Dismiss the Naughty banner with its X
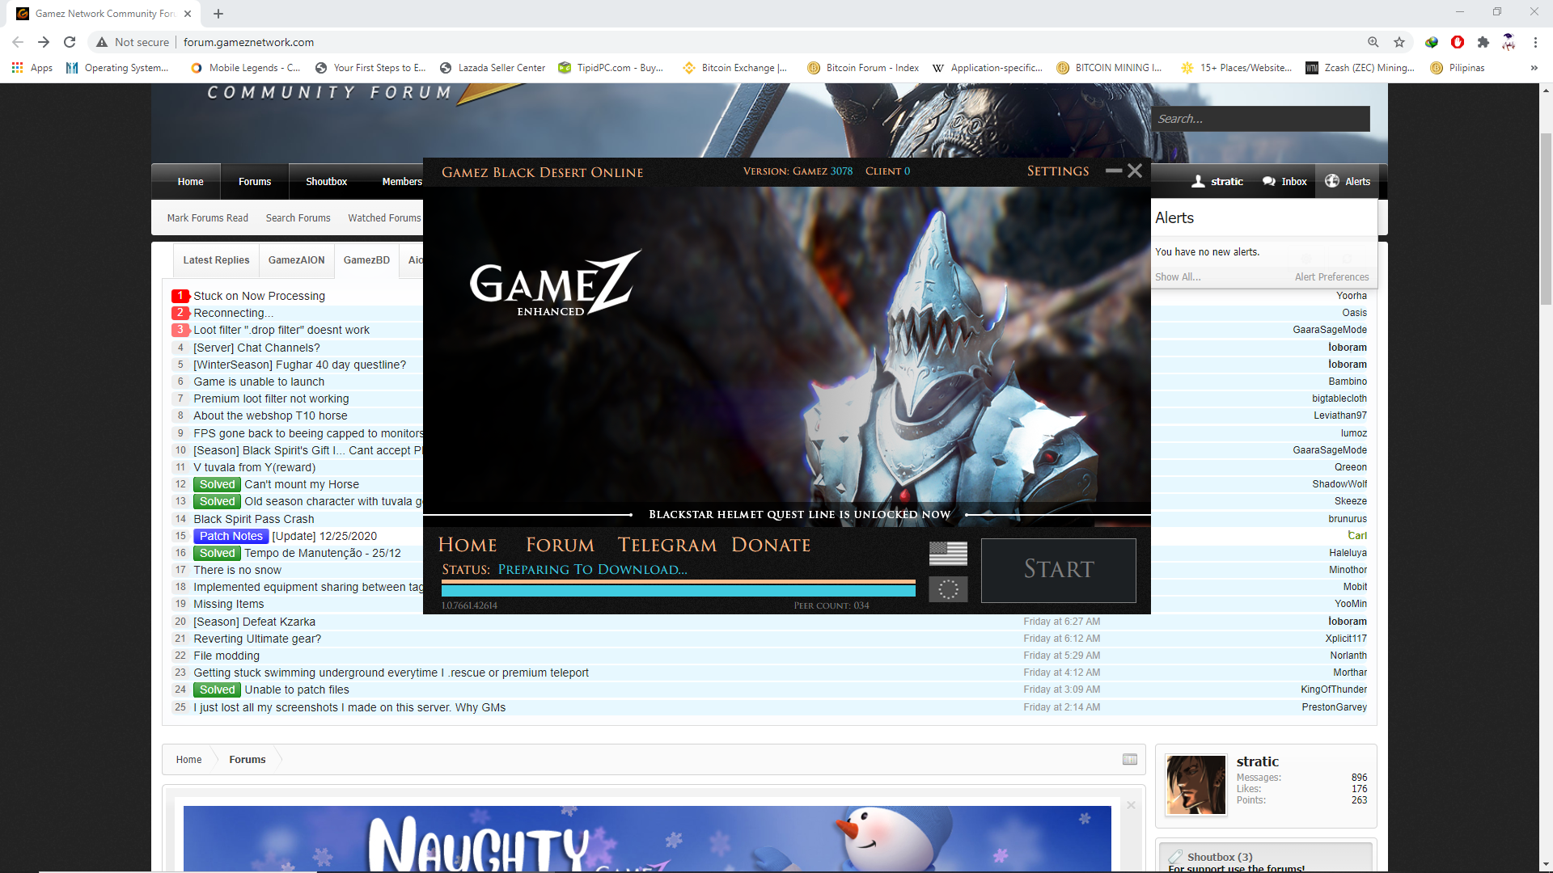 1131,805
